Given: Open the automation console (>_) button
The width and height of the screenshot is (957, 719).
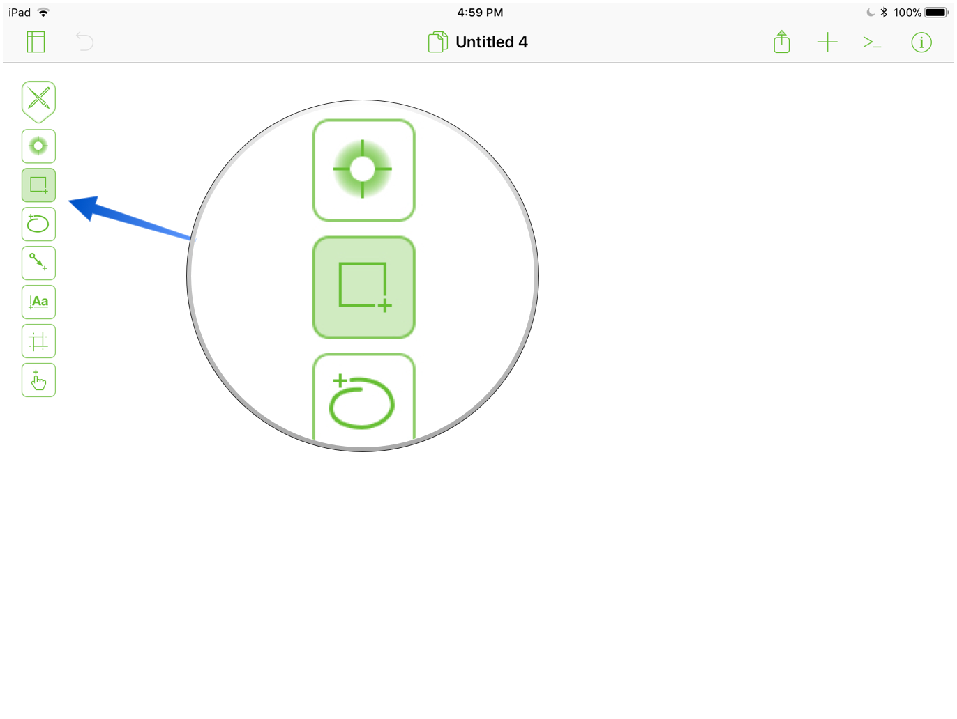Looking at the screenshot, I should [x=872, y=42].
